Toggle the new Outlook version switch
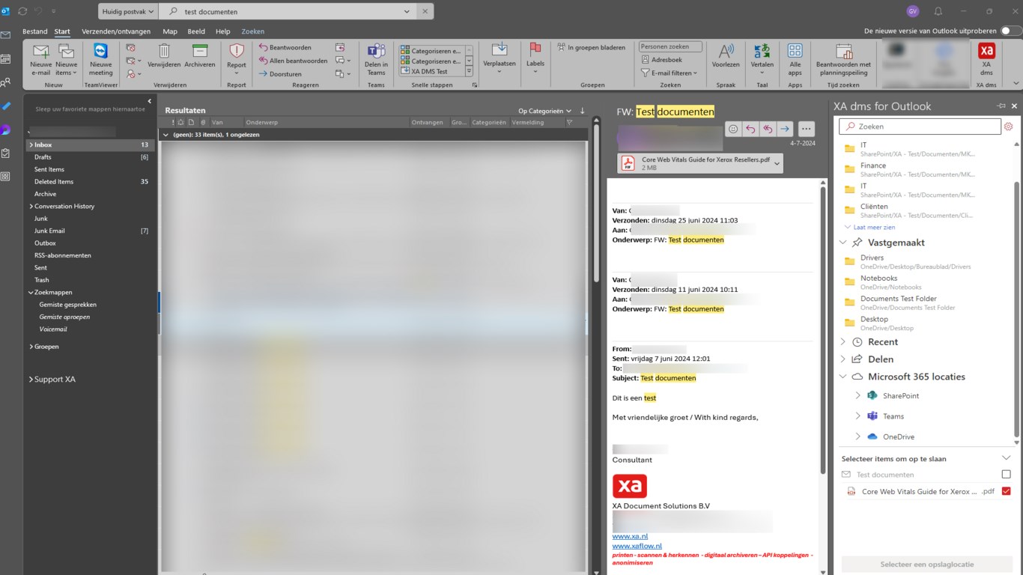1023x575 pixels. pos(1011,31)
